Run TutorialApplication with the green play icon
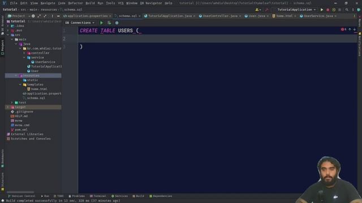This screenshot has height=203, width=362. point(322,10)
